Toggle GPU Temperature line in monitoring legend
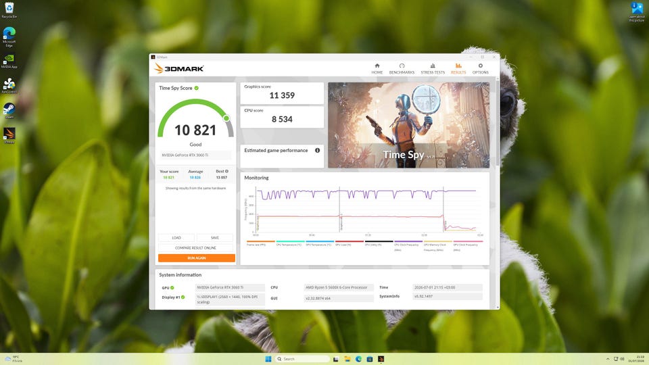This screenshot has width=649, height=365. coord(320,243)
